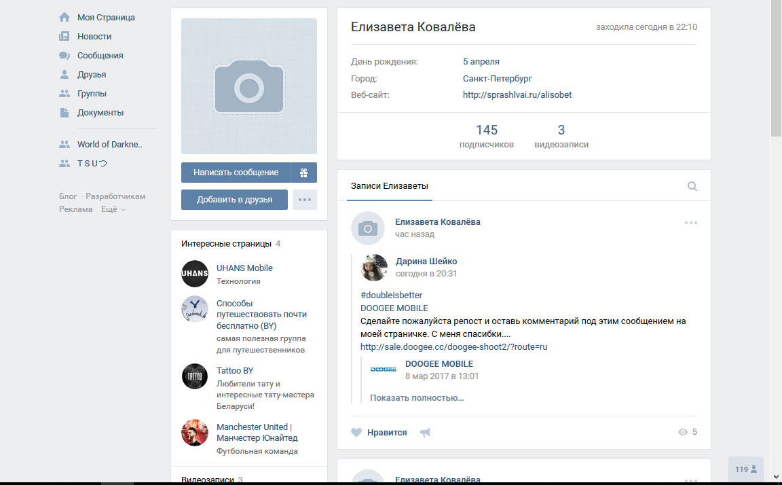This screenshot has height=485, width=782.
Task: Open Документы menu item
Action: (100, 113)
